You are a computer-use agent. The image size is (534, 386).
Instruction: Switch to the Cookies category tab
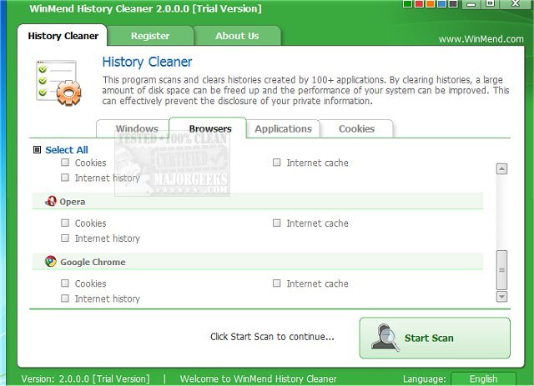[x=356, y=128]
